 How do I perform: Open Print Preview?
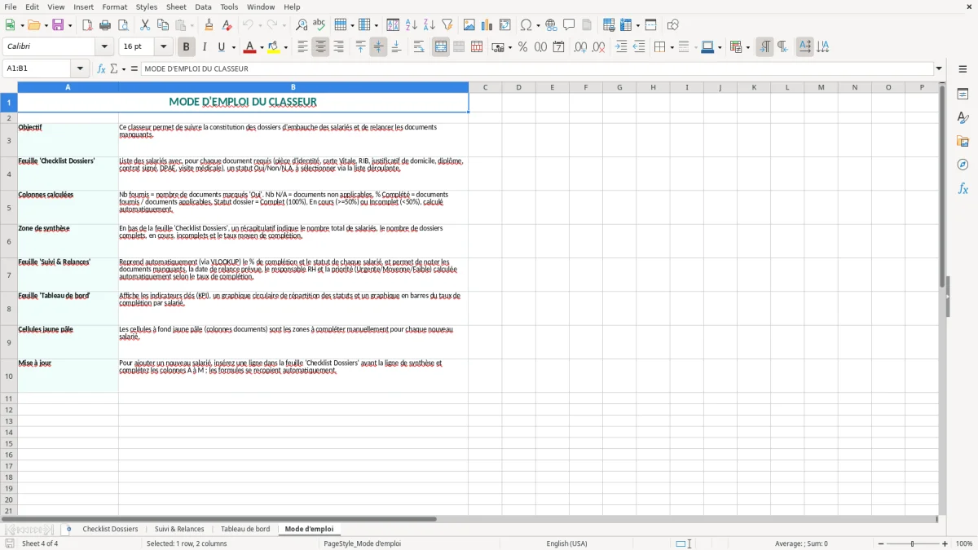[123, 25]
